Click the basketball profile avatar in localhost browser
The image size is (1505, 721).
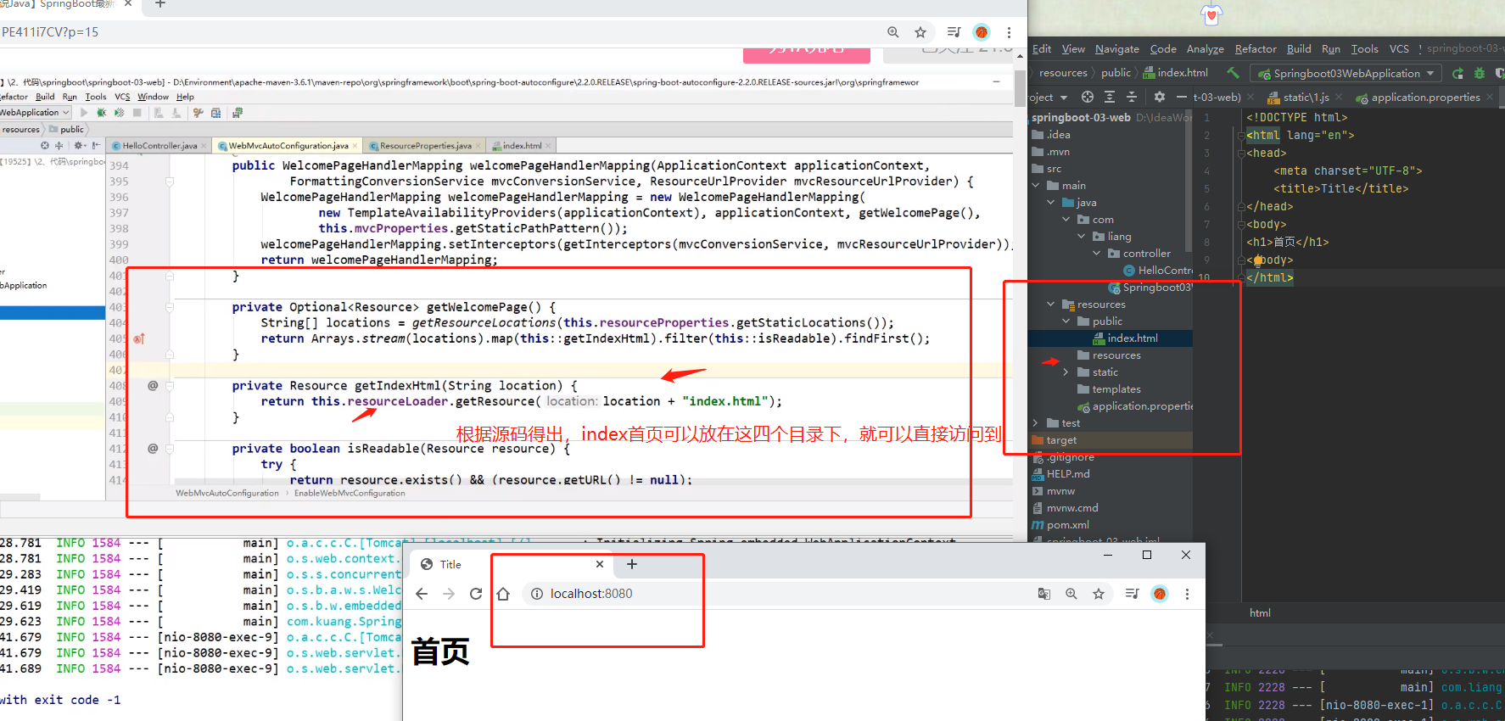click(1160, 594)
